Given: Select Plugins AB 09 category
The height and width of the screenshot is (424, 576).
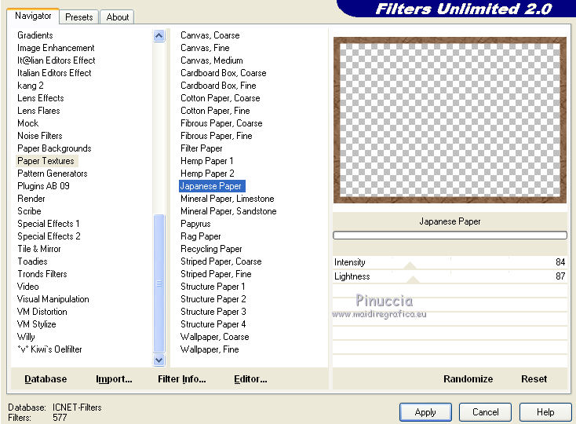Looking at the screenshot, I should tap(43, 186).
